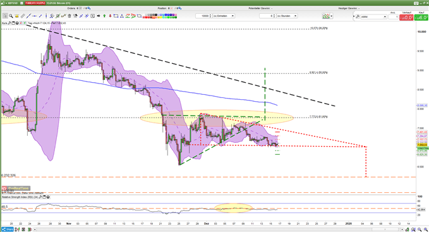Screen dimensions: 429x232
Task: Select the text annotation tool
Action: (x=92, y=16)
